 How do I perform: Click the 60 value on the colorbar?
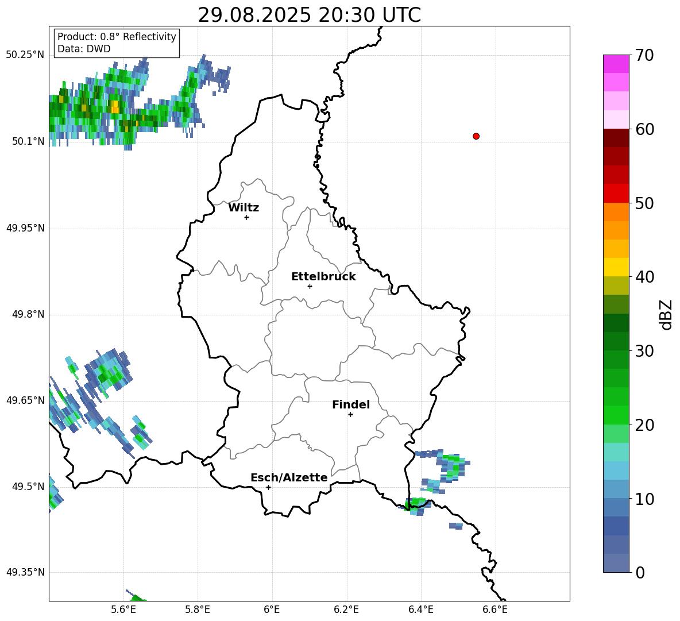(644, 129)
